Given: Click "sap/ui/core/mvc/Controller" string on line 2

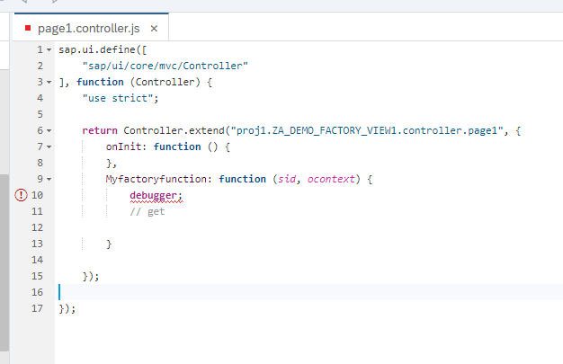Looking at the screenshot, I should 165,66.
